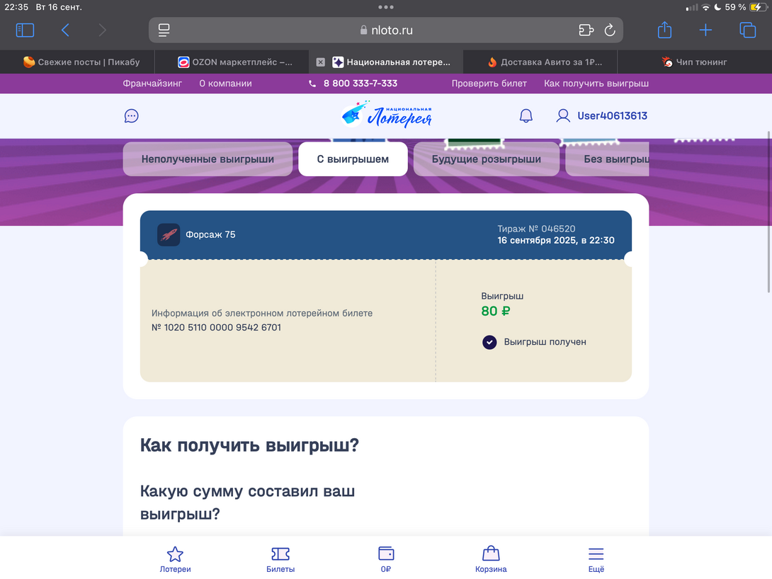
Task: Close the Национальная лотерея browser tab
Action: coord(321,62)
